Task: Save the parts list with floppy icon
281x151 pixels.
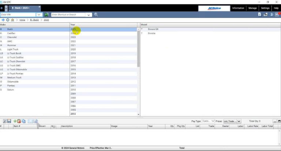Action: point(9,121)
